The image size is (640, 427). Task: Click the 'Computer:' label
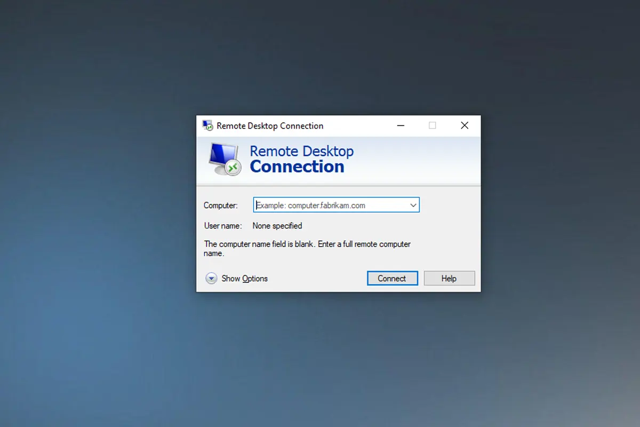221,205
